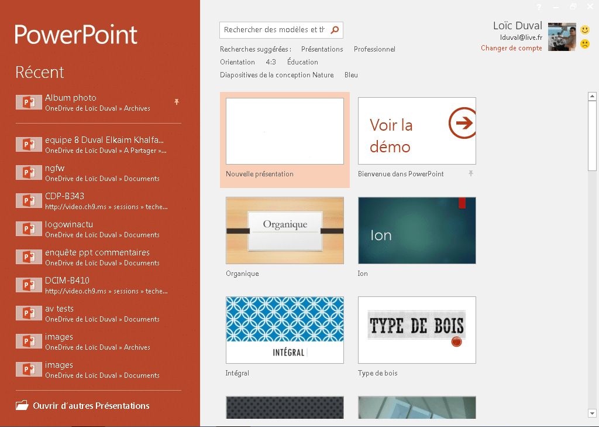Image resolution: width=599 pixels, height=427 pixels.
Task: Select Professionnel suggested search
Action: coord(374,49)
